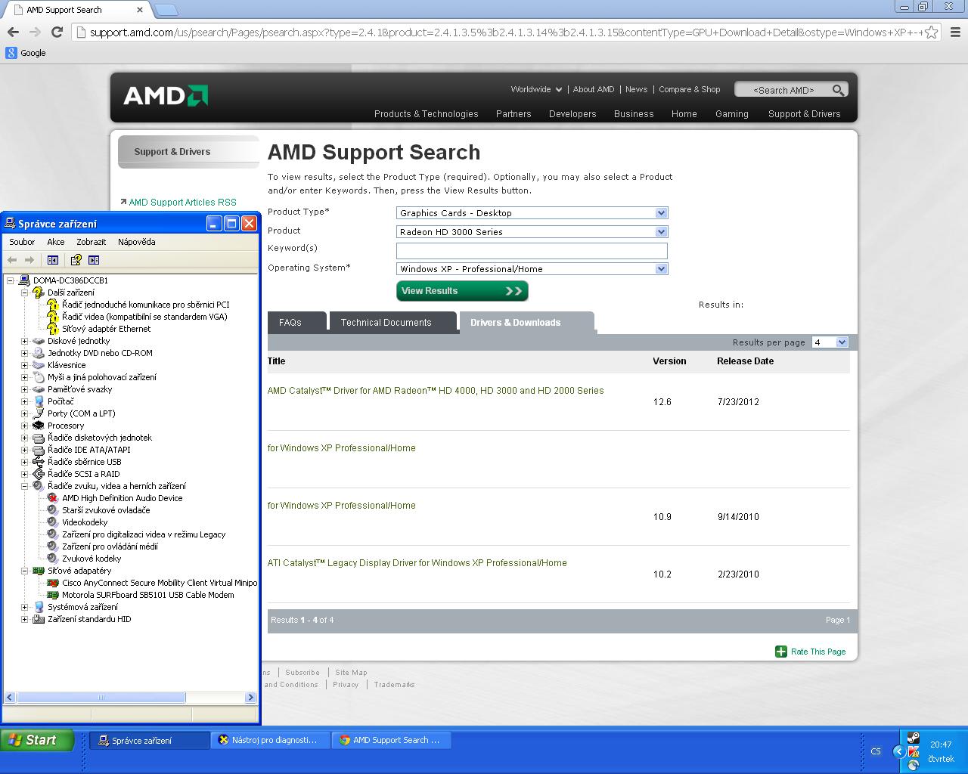Expand the Systémová zařízení node

pos(24,607)
